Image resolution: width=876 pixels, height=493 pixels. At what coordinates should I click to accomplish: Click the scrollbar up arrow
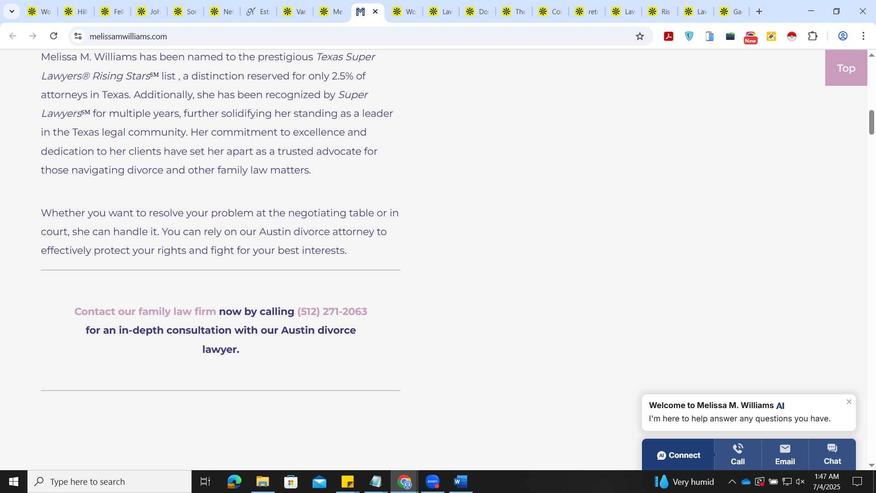click(x=871, y=55)
